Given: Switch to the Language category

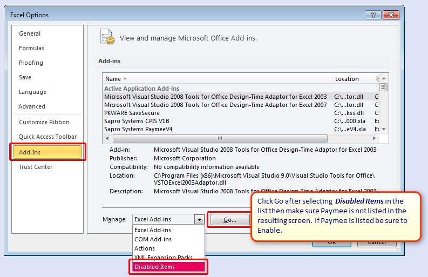Looking at the screenshot, I should pyautogui.click(x=32, y=92).
